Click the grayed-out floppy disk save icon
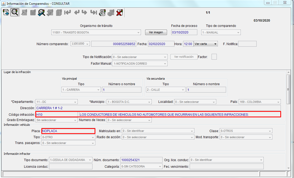Screen dimensions: 294x178 (x=33, y=12)
